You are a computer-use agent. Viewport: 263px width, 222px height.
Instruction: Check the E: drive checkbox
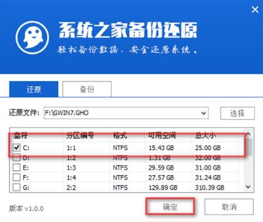coord(16,167)
